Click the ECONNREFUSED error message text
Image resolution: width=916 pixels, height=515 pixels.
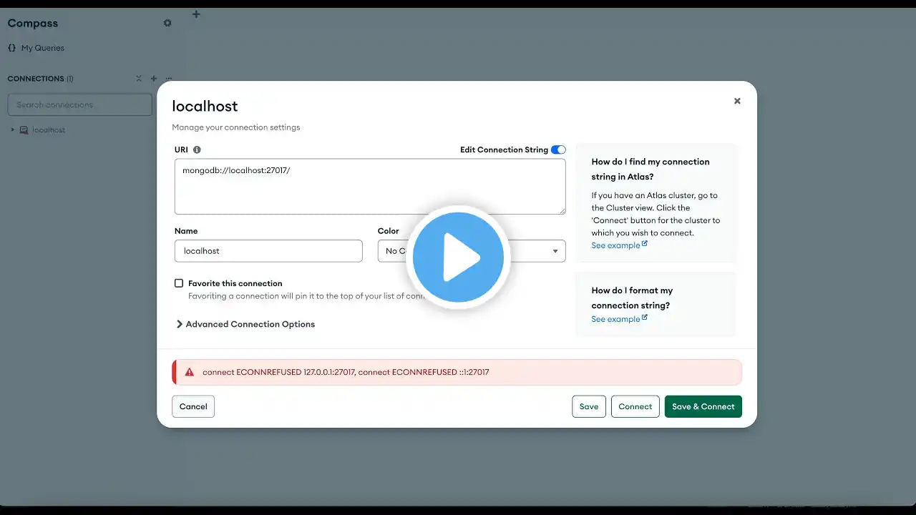(346, 372)
